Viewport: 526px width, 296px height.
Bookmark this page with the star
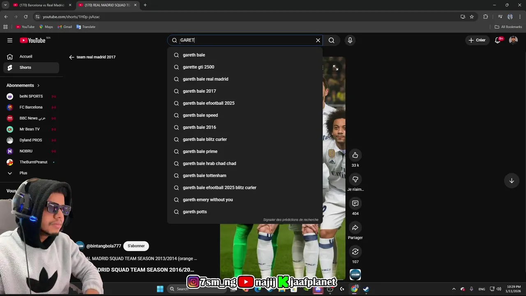[x=472, y=17]
